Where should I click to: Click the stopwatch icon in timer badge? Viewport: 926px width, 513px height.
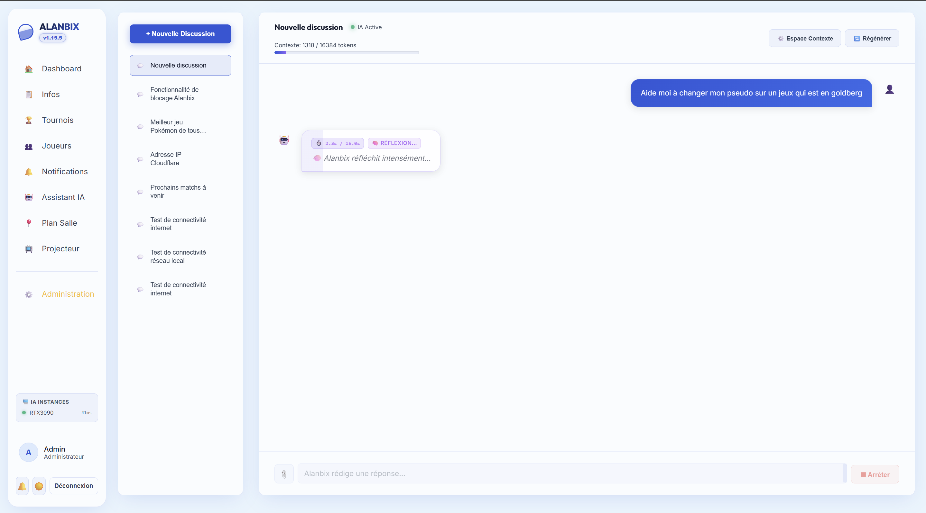click(319, 143)
